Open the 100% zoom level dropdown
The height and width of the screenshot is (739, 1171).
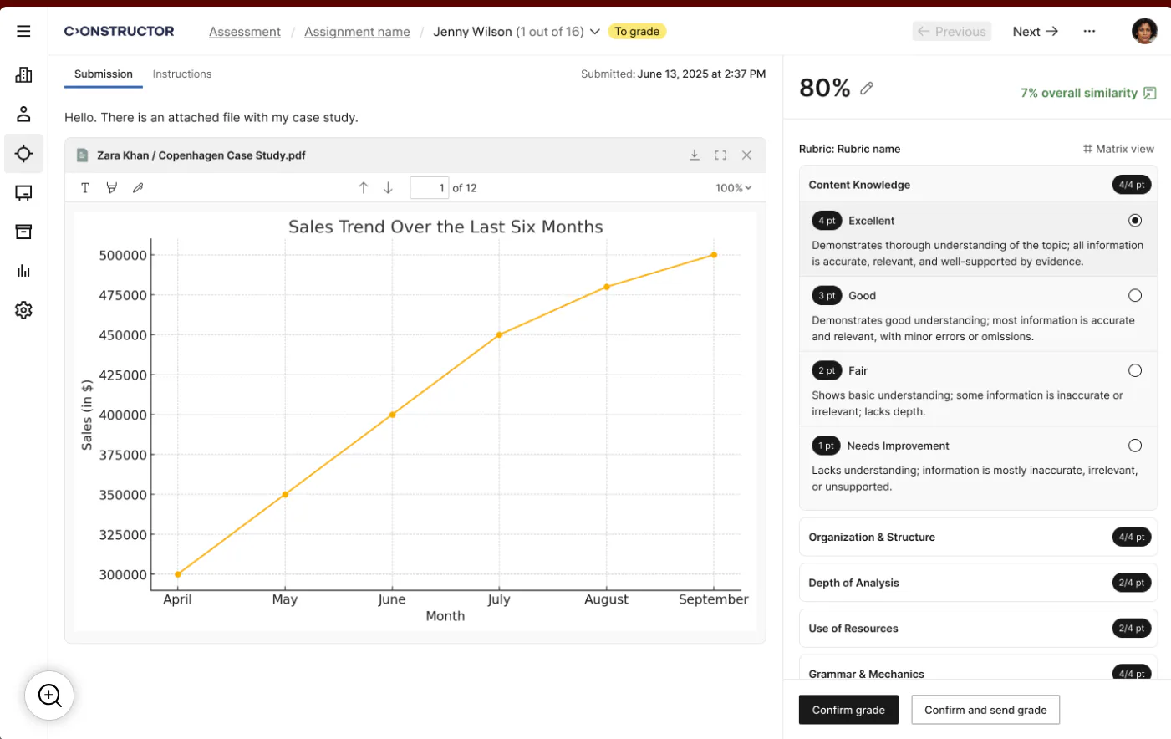click(x=733, y=188)
